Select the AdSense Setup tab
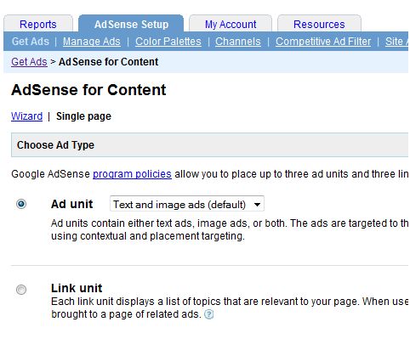This screenshot has height=350, width=410. [x=131, y=25]
